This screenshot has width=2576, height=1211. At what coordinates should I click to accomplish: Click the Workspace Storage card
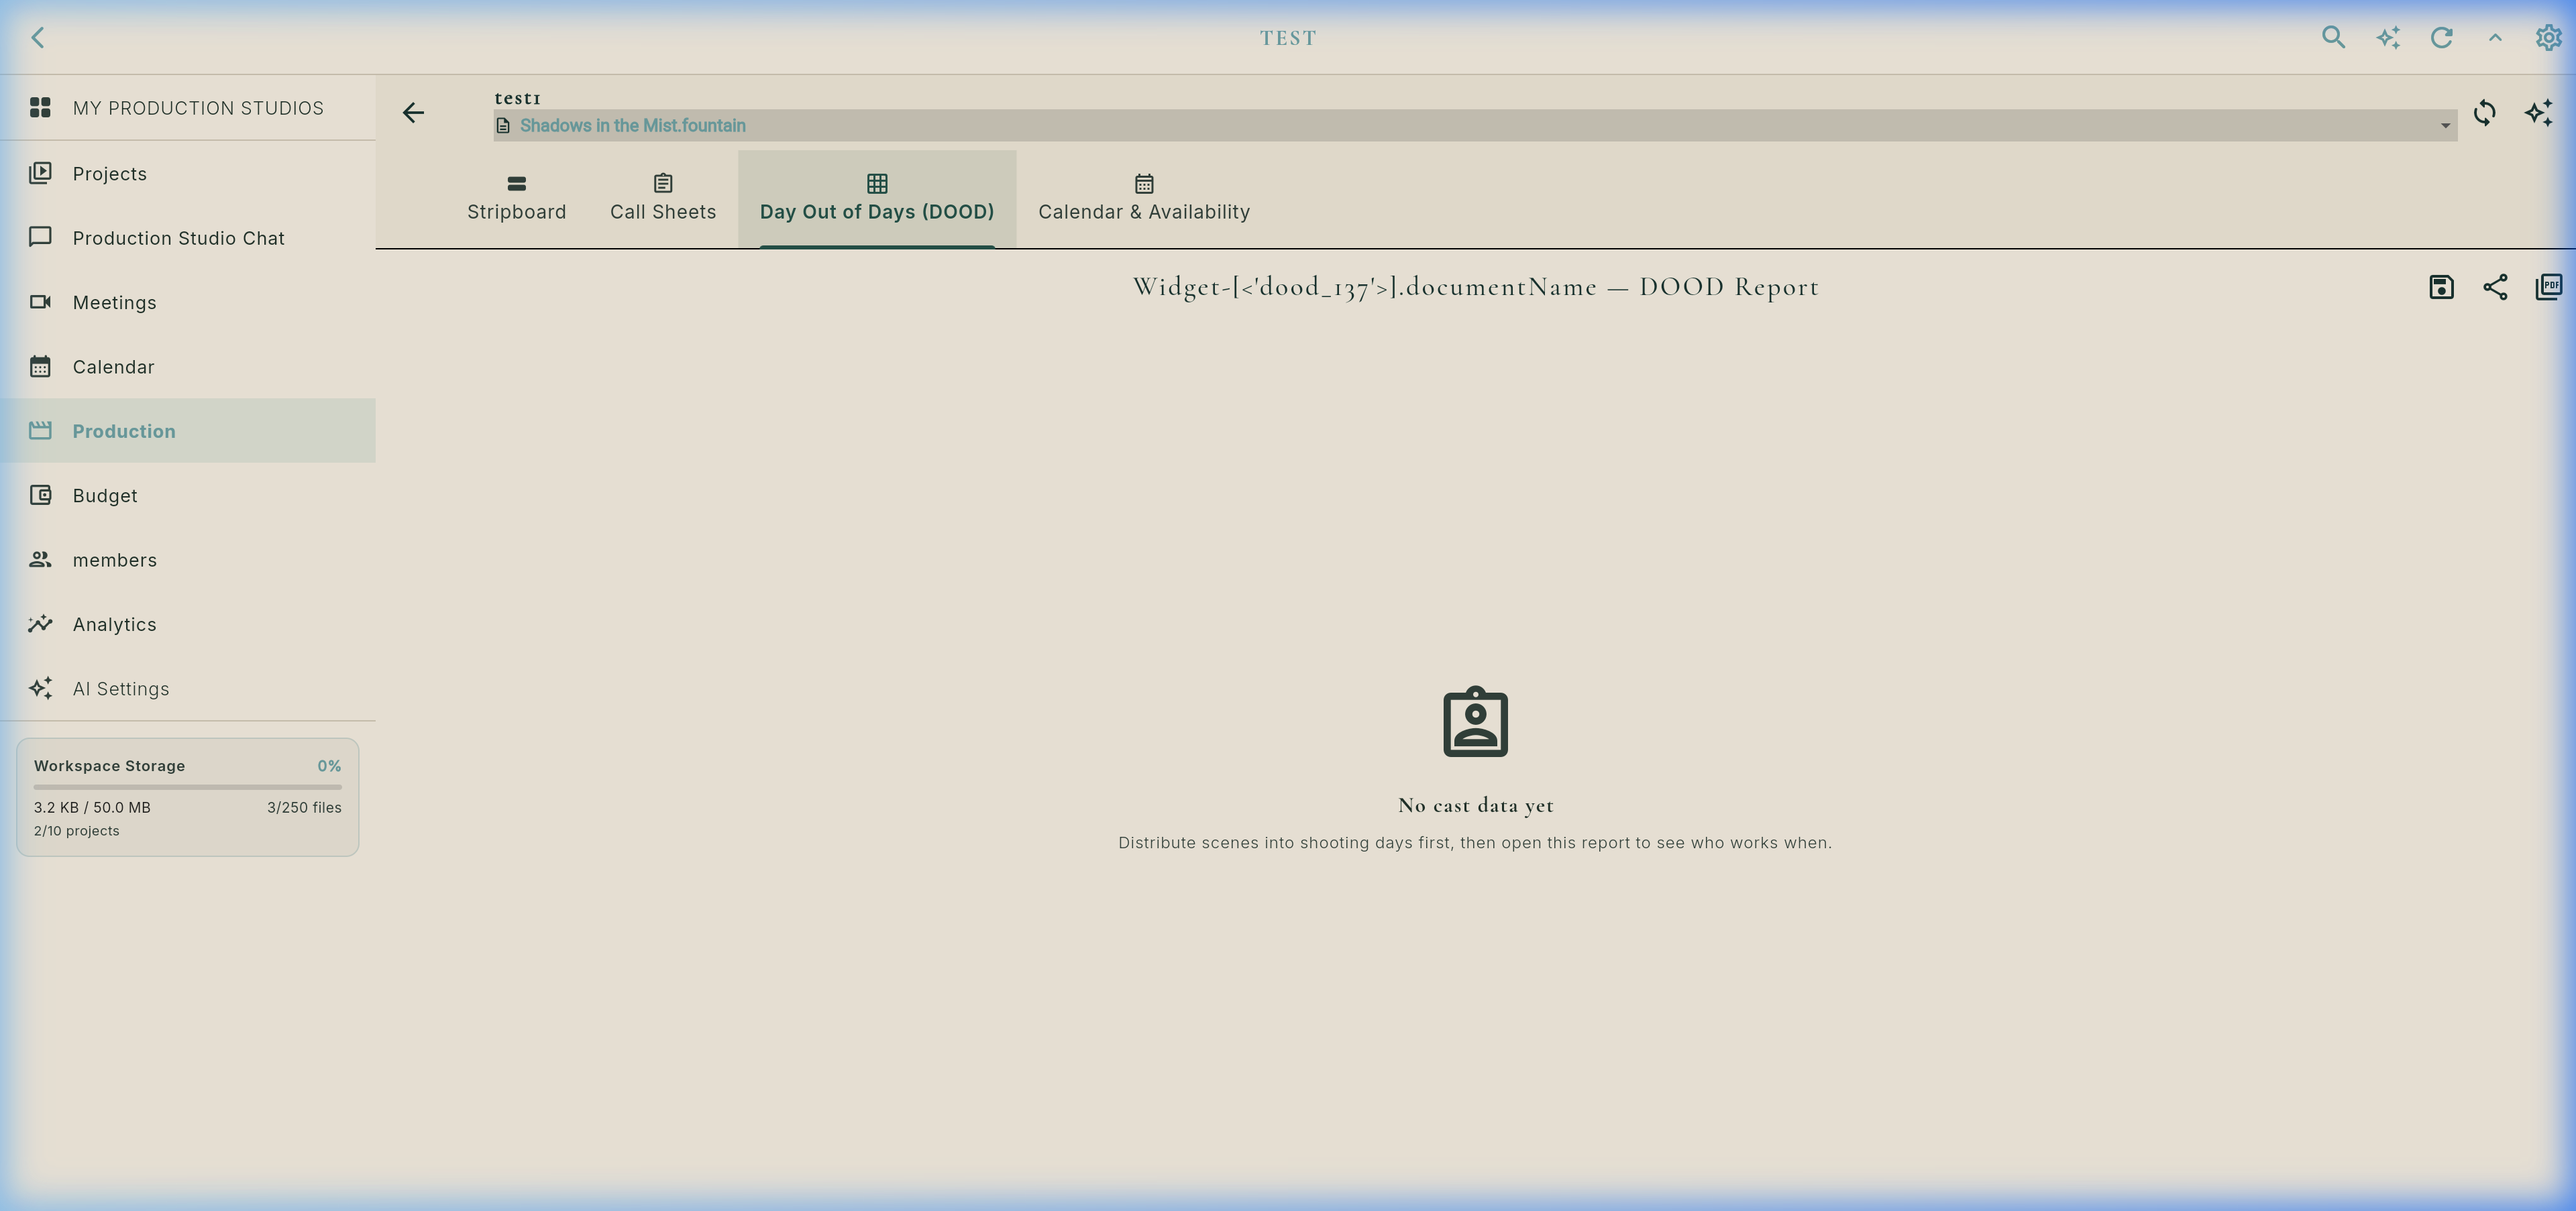pos(188,797)
